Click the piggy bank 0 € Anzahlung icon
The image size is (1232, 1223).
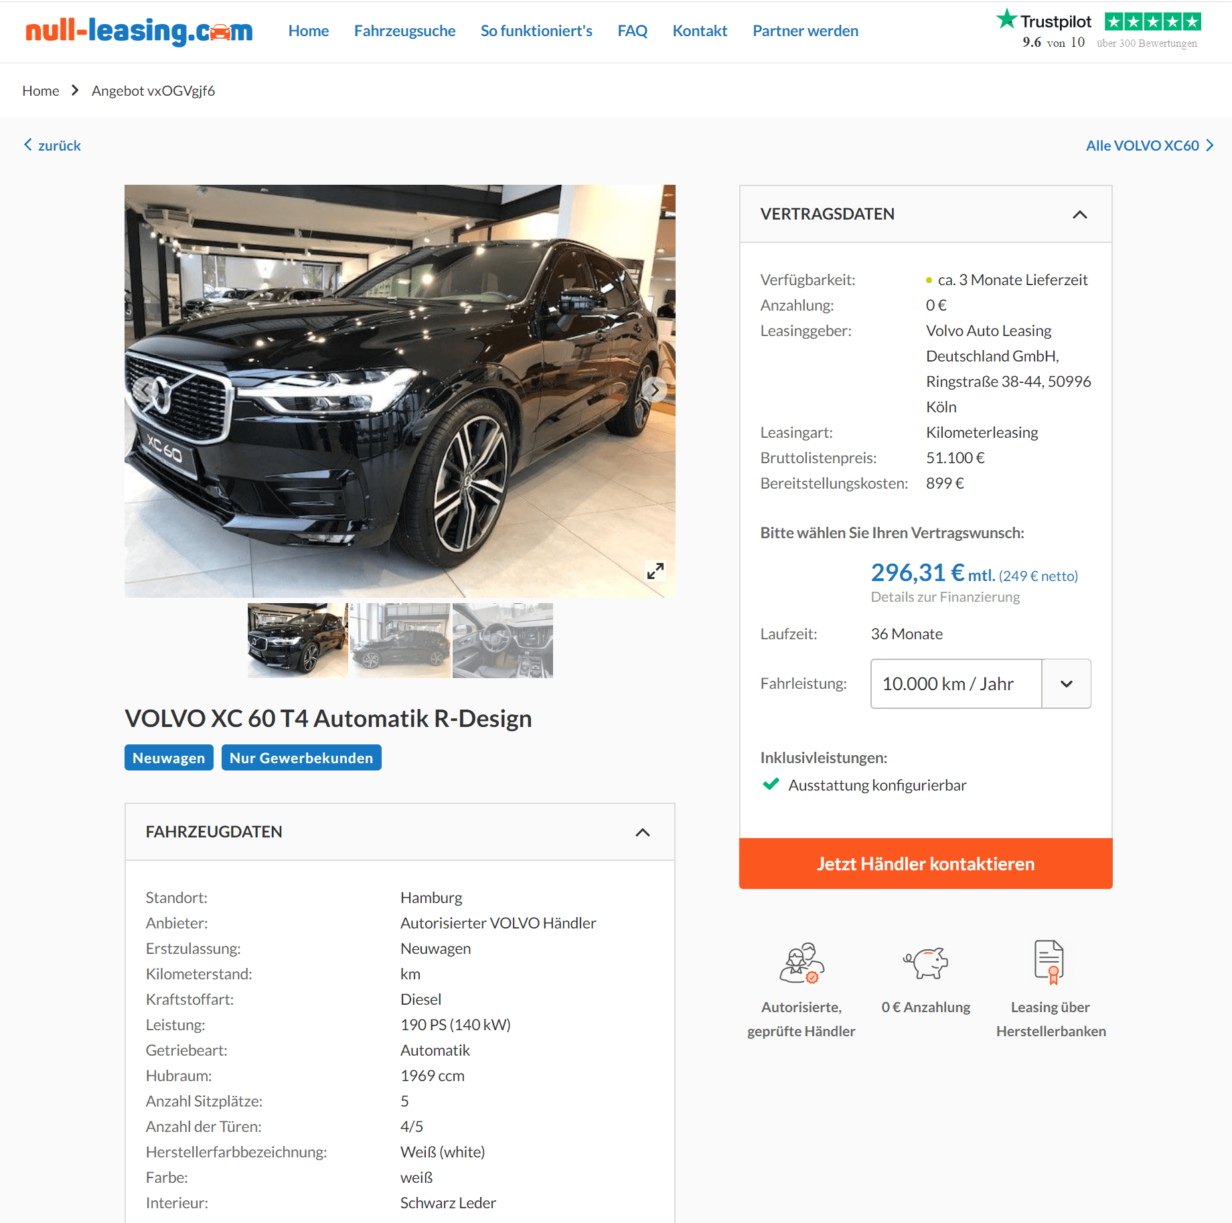pos(925,963)
